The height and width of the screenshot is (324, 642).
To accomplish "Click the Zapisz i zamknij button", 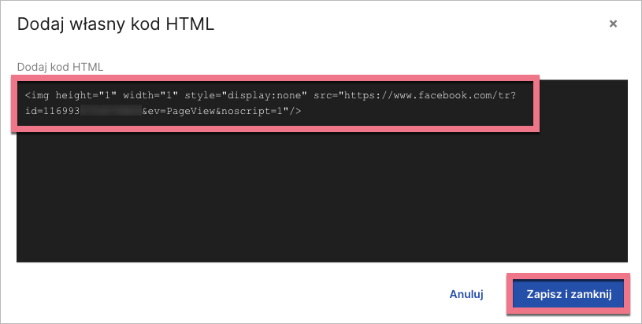I will coord(568,294).
